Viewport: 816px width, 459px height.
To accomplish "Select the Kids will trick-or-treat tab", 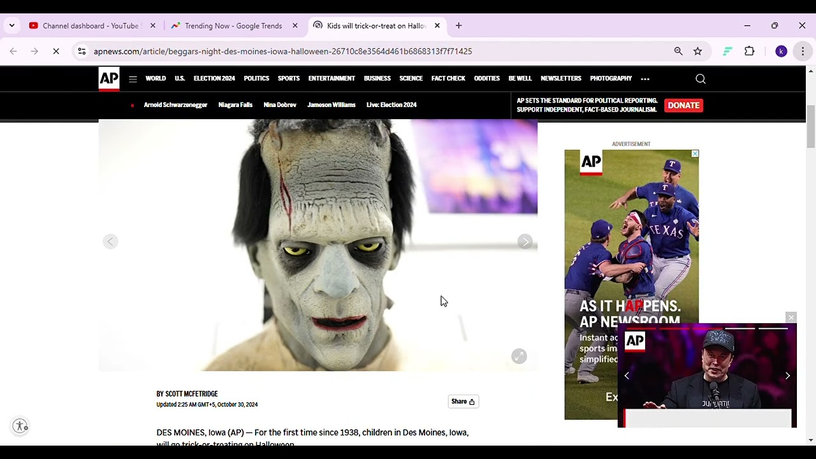I will 376,25.
